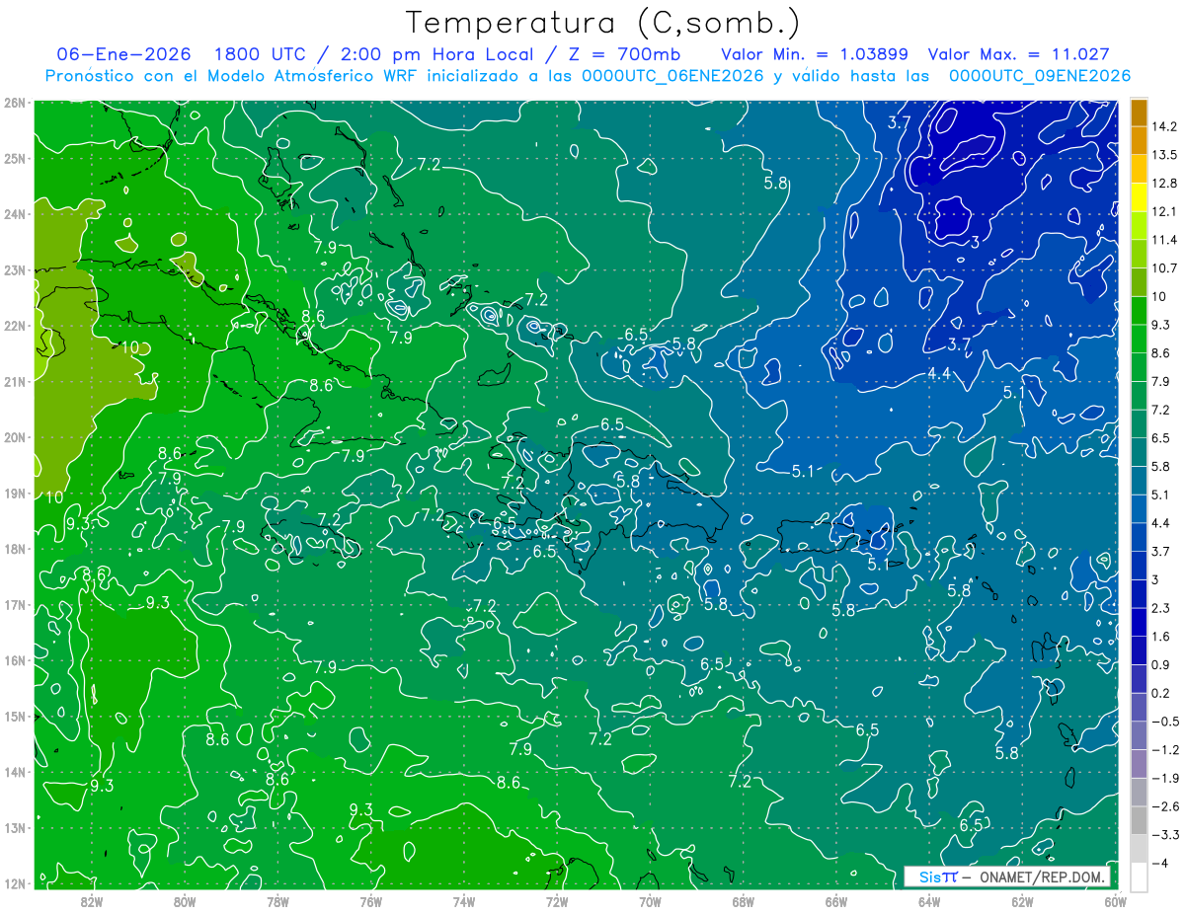1185x915 pixels.
Task: Click the '14N' latitude axis label
Action: [x=15, y=772]
